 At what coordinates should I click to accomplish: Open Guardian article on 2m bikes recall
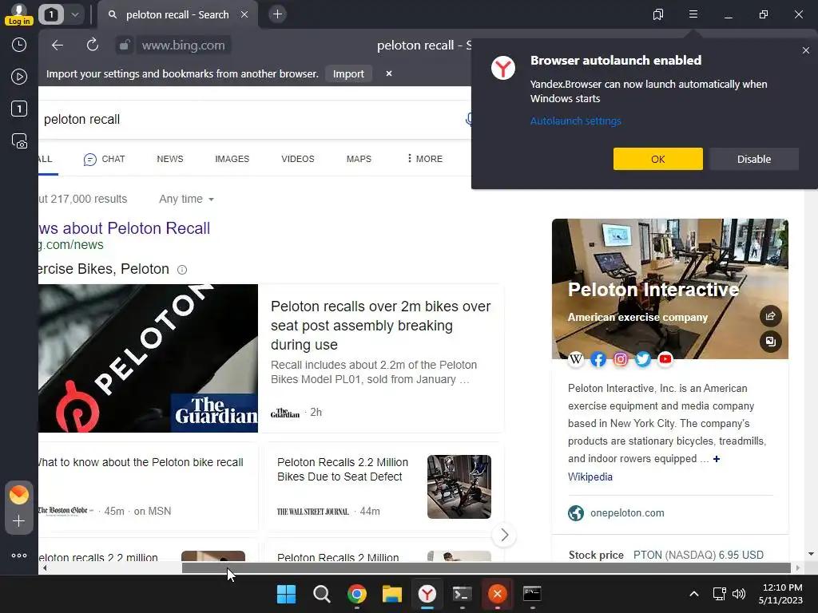click(381, 326)
